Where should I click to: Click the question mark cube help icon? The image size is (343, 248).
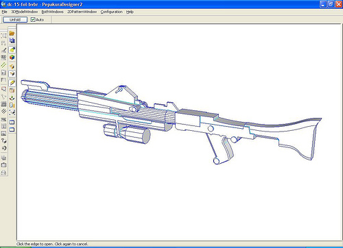[3, 140]
